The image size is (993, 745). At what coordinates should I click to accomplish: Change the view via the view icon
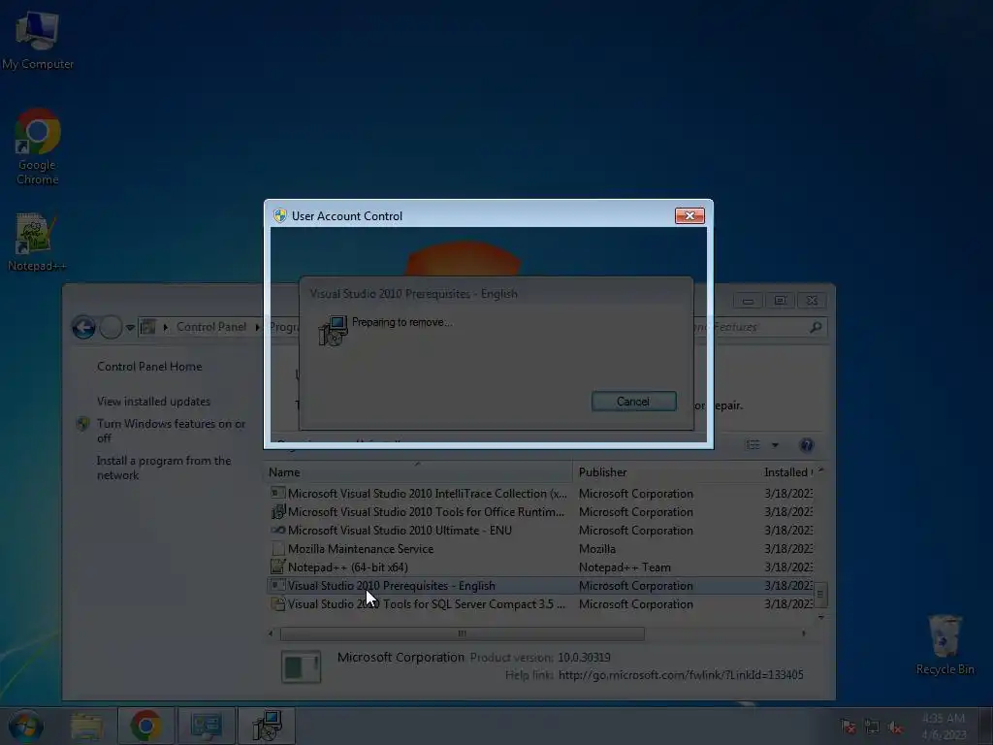[x=753, y=444]
